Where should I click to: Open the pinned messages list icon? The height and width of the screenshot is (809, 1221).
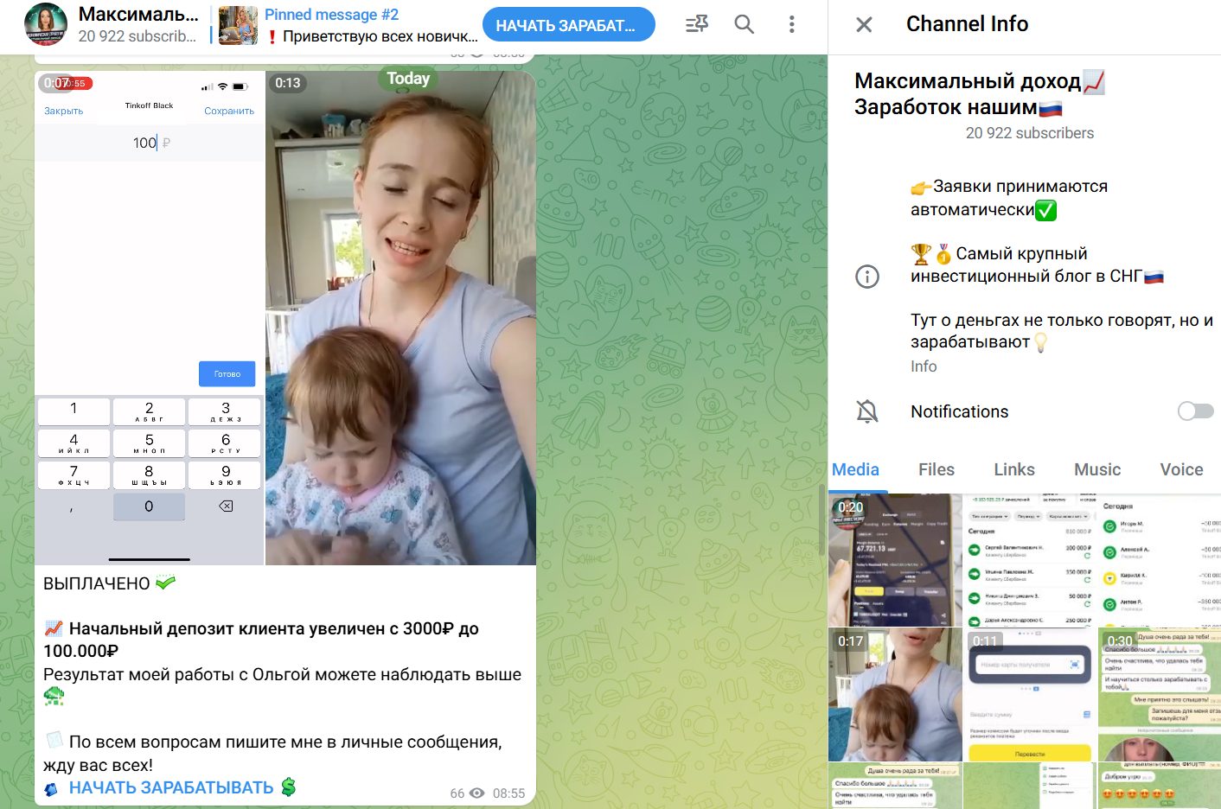point(696,24)
